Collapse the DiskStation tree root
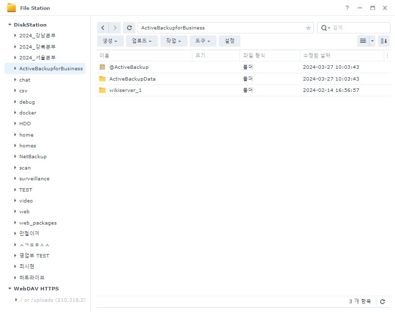The height and width of the screenshot is (312, 395). (10, 25)
